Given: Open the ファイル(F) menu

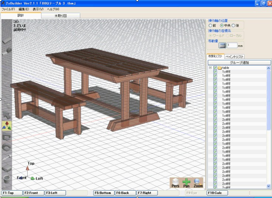Looking at the screenshot, I should coord(8,9).
